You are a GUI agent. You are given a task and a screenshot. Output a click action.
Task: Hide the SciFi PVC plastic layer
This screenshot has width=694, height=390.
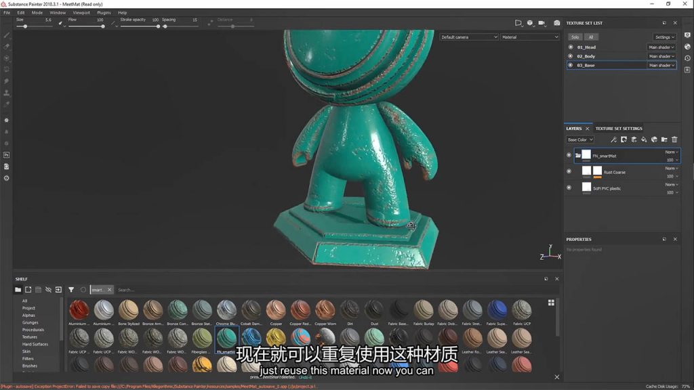click(569, 188)
